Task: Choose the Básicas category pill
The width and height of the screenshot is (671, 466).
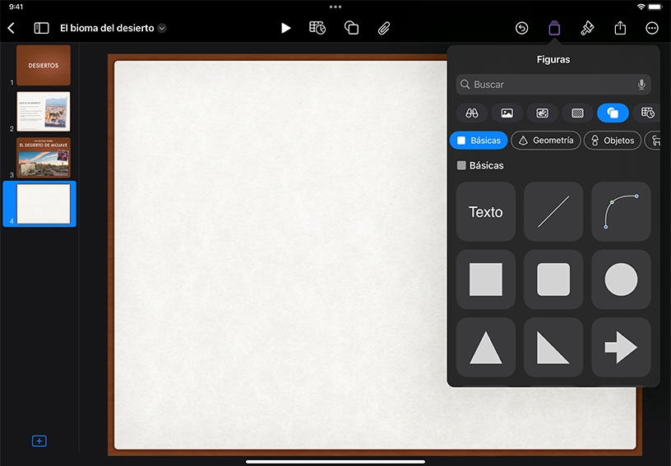Action: point(479,141)
